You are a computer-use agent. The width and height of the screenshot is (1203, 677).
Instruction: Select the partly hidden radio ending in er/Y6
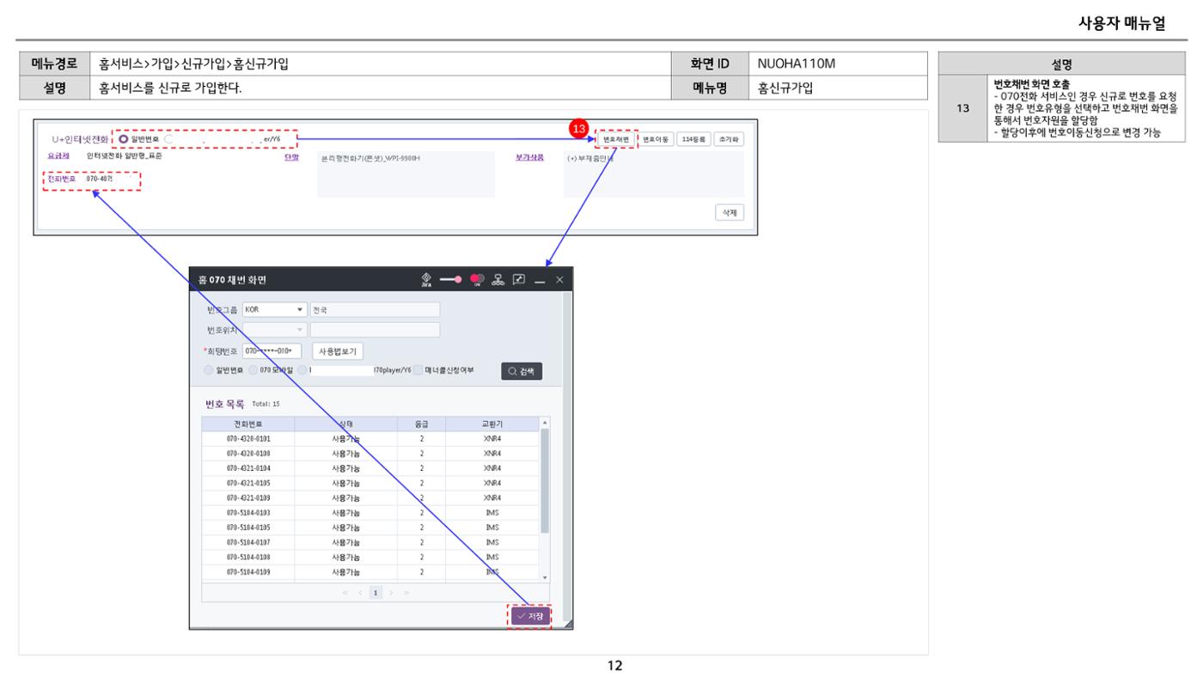169,139
